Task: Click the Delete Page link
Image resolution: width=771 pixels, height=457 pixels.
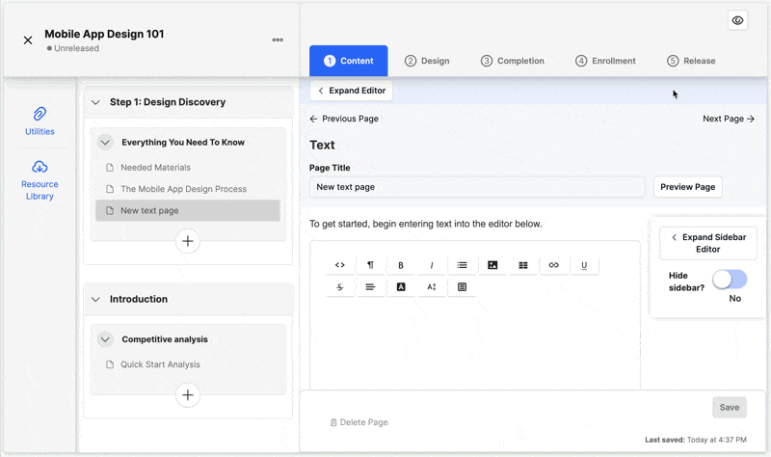Action: pos(359,422)
